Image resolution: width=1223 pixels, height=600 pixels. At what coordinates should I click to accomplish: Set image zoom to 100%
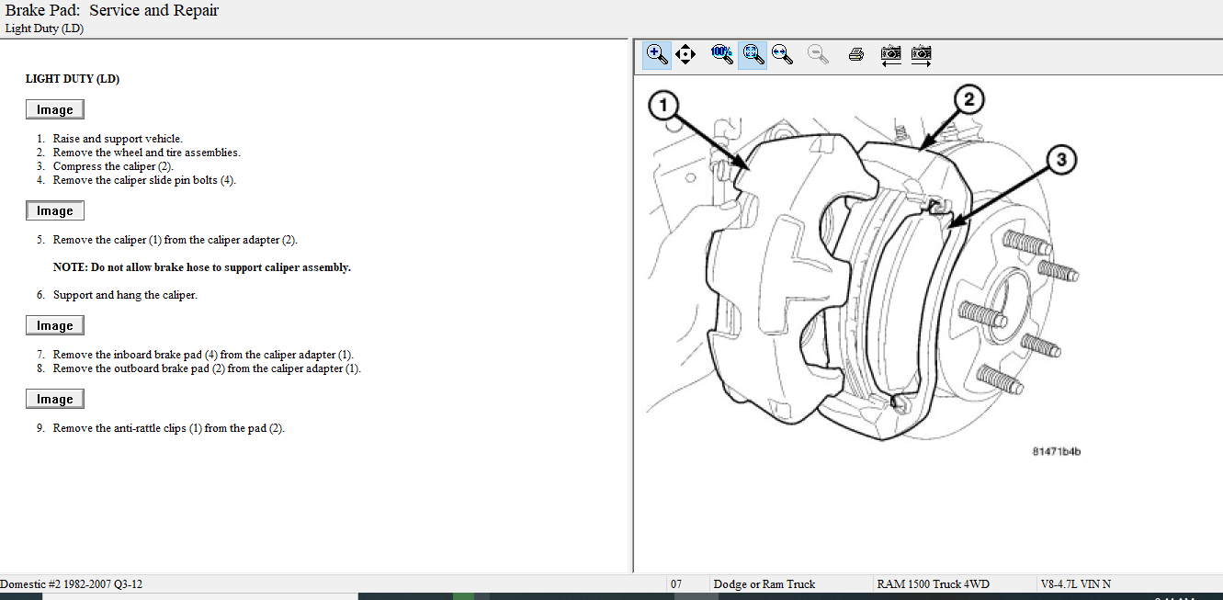tap(722, 54)
